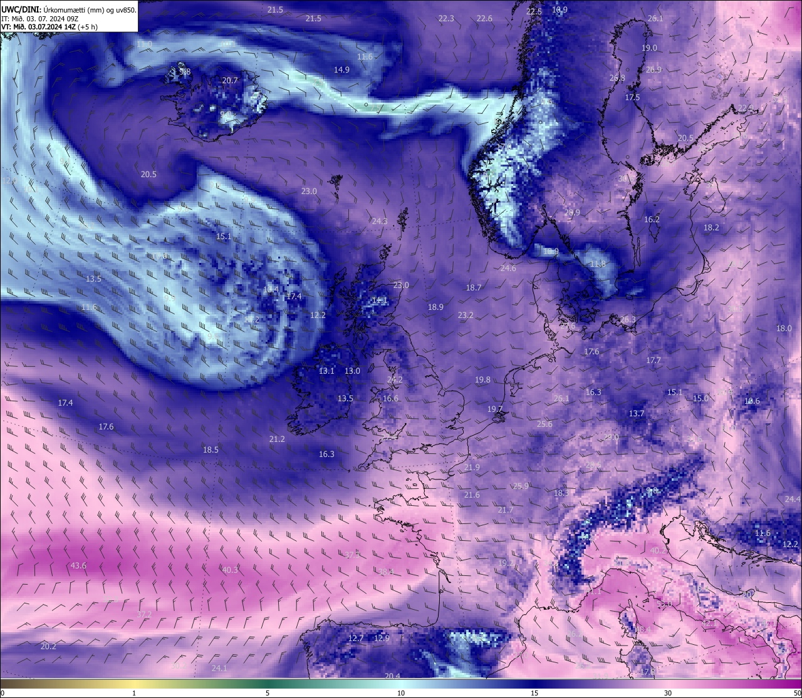Click the 15 tick on the color scale

(x=534, y=693)
